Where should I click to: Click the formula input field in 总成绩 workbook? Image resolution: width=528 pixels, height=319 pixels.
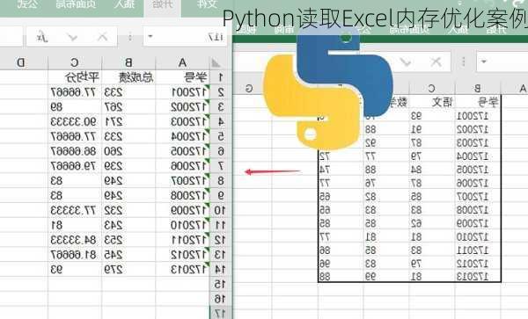tap(11, 37)
